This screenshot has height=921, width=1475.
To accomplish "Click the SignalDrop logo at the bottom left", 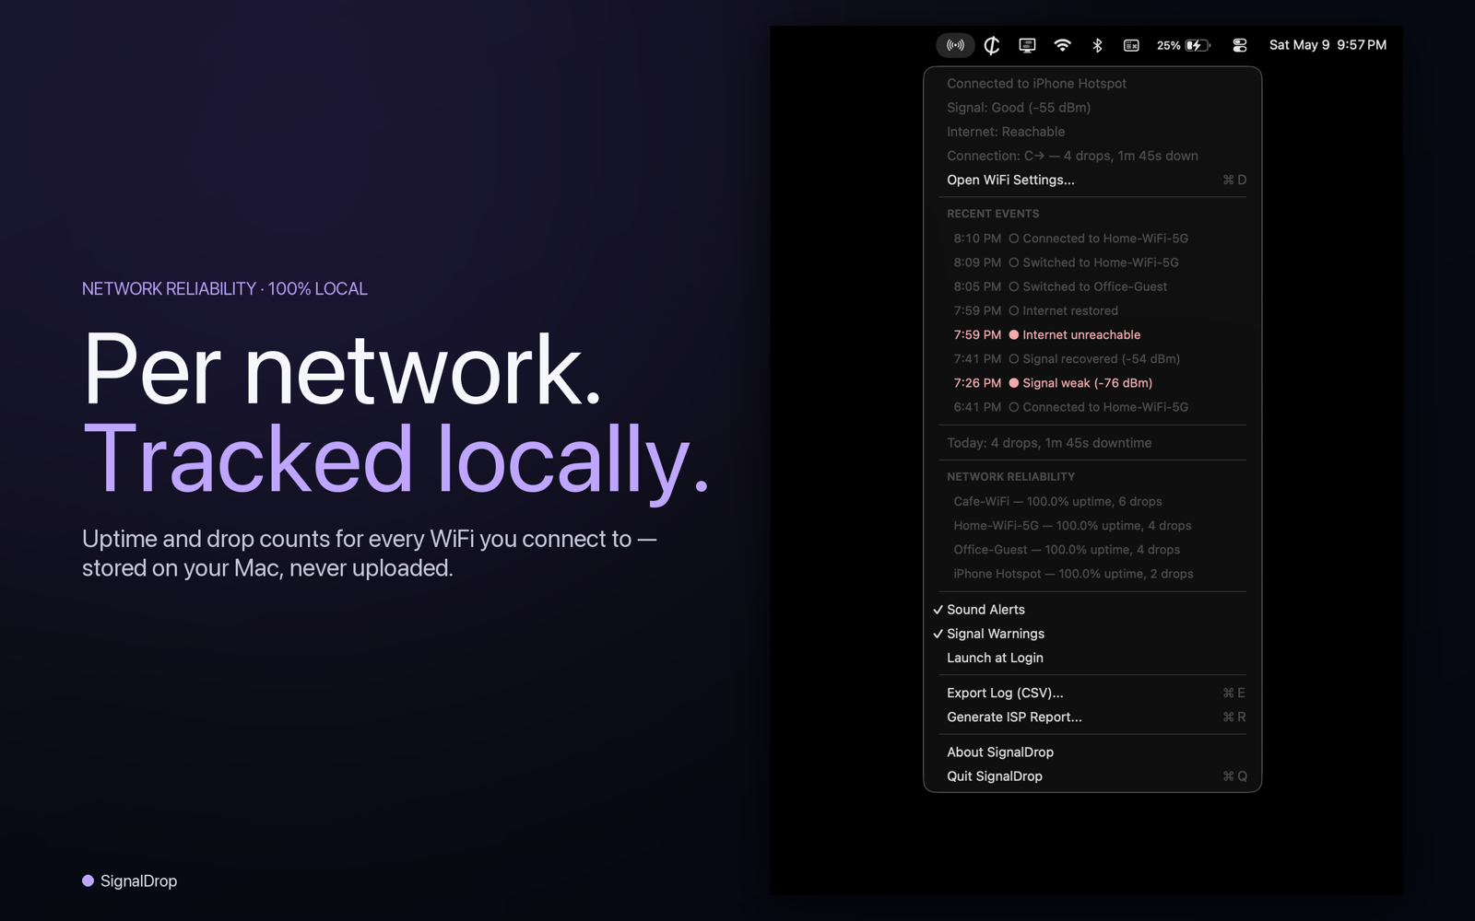I will 130,880.
